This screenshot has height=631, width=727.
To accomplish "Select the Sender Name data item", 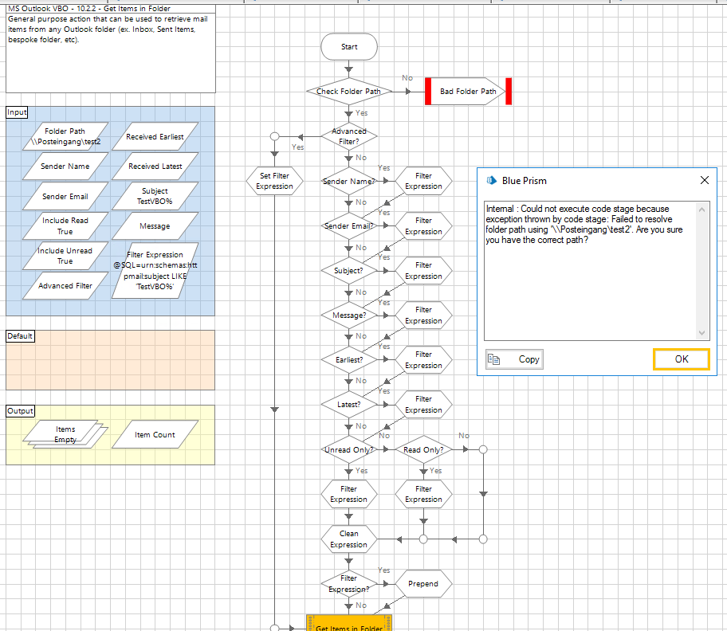I will coord(65,167).
